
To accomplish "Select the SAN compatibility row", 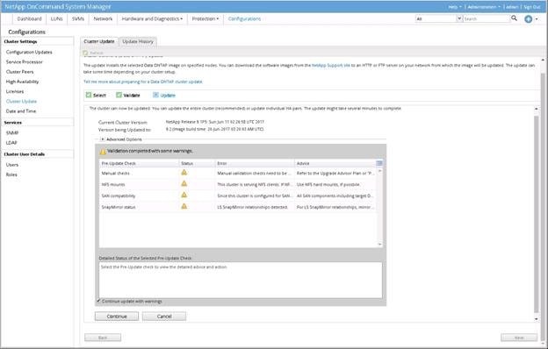I will tap(238, 196).
